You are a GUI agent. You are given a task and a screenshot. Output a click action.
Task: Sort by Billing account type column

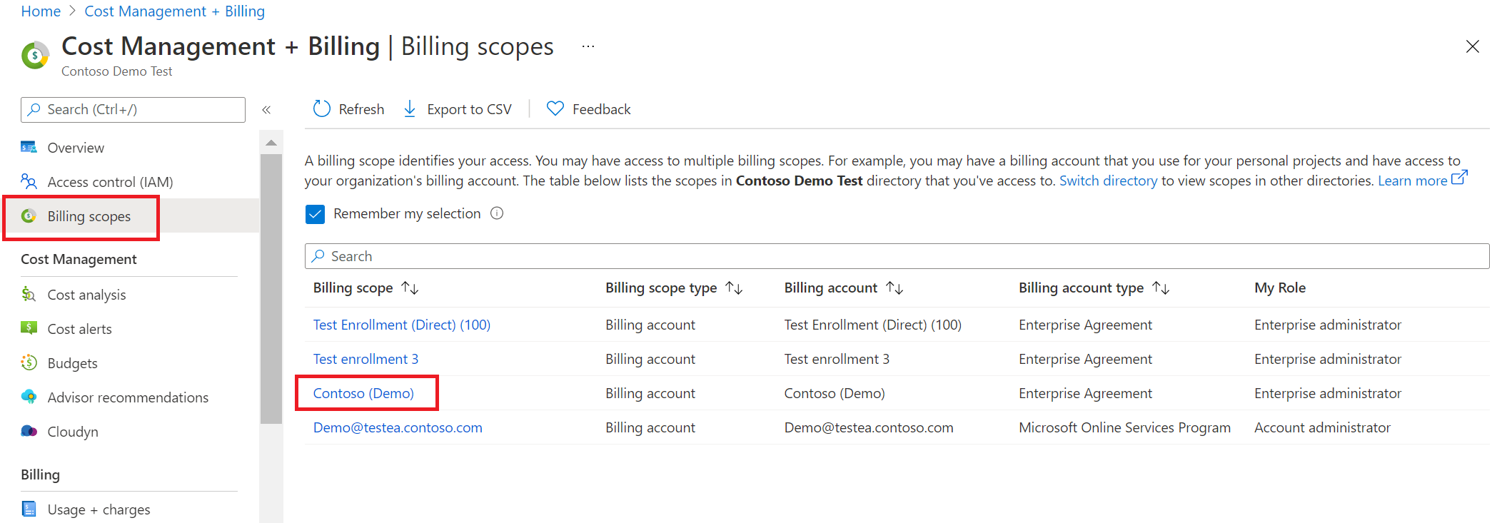pyautogui.click(x=1161, y=288)
